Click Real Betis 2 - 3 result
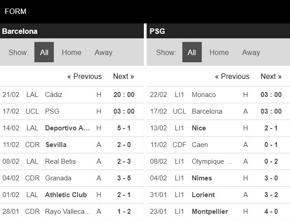 click(x=124, y=161)
